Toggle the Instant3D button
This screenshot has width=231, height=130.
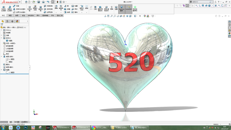point(129,9)
